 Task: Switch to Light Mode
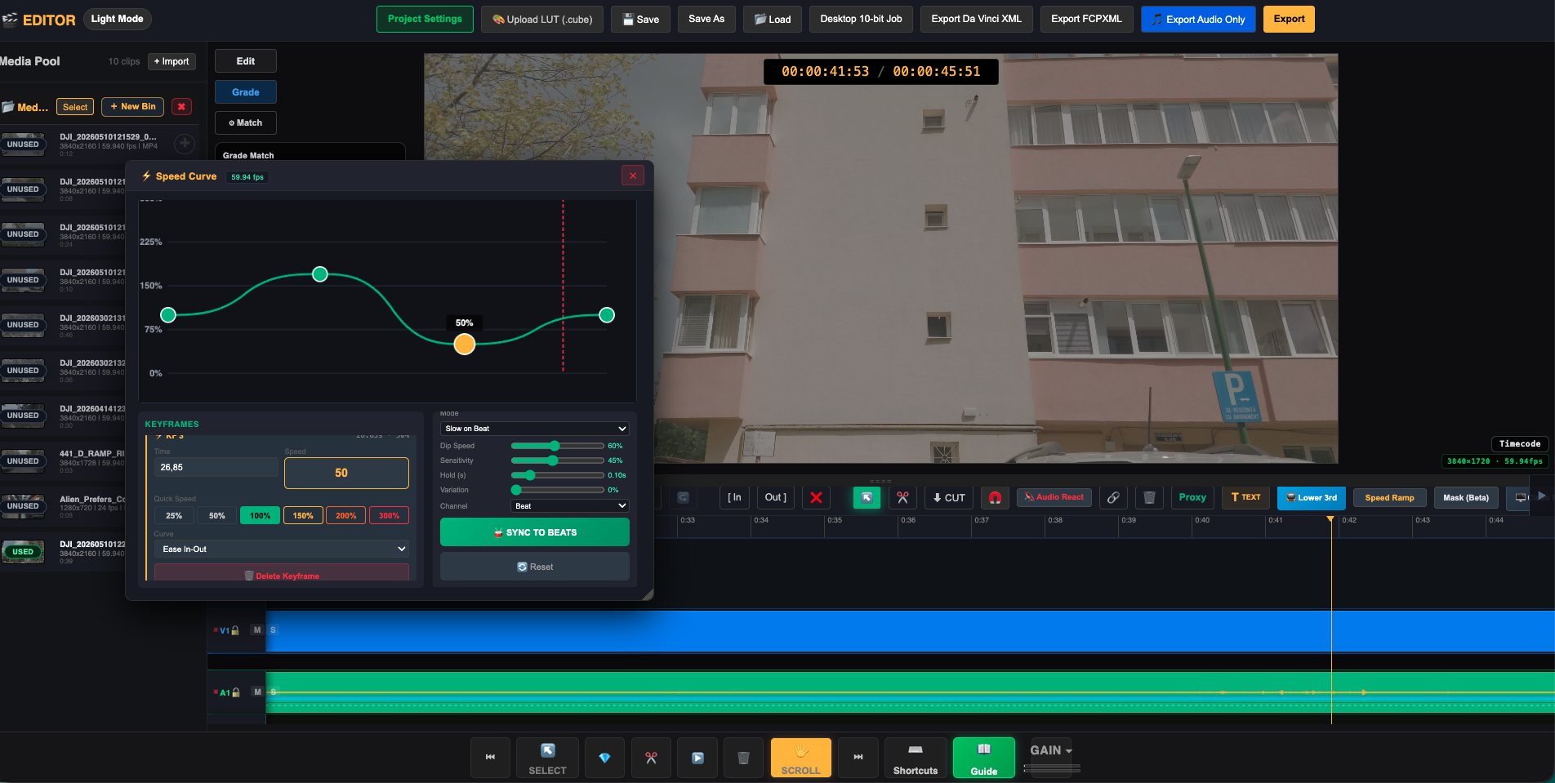pos(117,19)
